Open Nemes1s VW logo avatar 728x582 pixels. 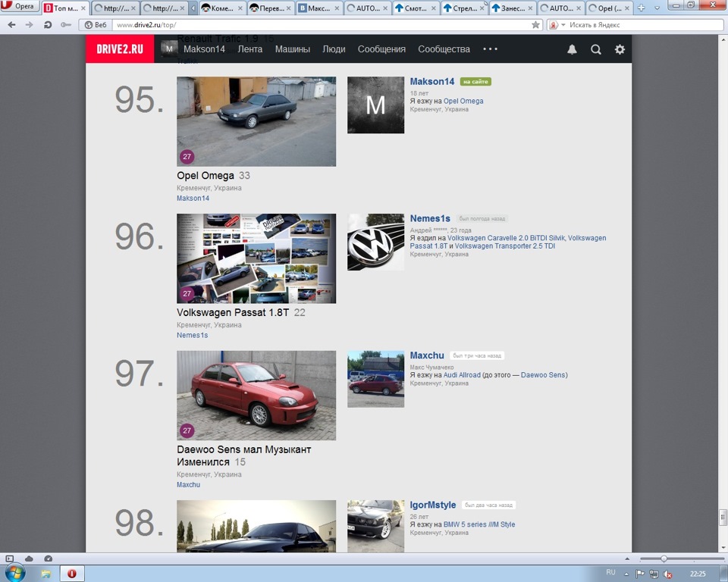click(x=375, y=242)
